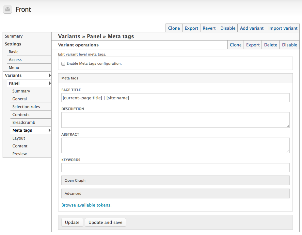Clone the Panel variant

(x=235, y=45)
